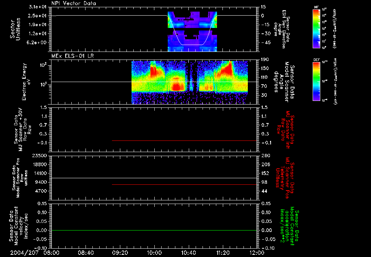Click the 'ESH Sun Elevation Angle degree' label
This screenshot has width=371, height=257.
282,29
